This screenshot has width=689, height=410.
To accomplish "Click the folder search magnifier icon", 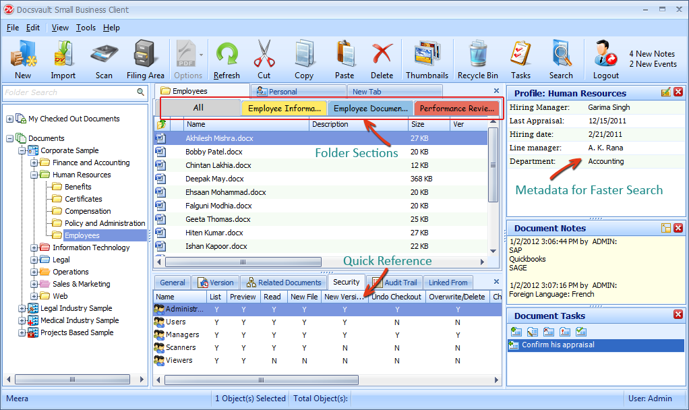I will click(141, 92).
